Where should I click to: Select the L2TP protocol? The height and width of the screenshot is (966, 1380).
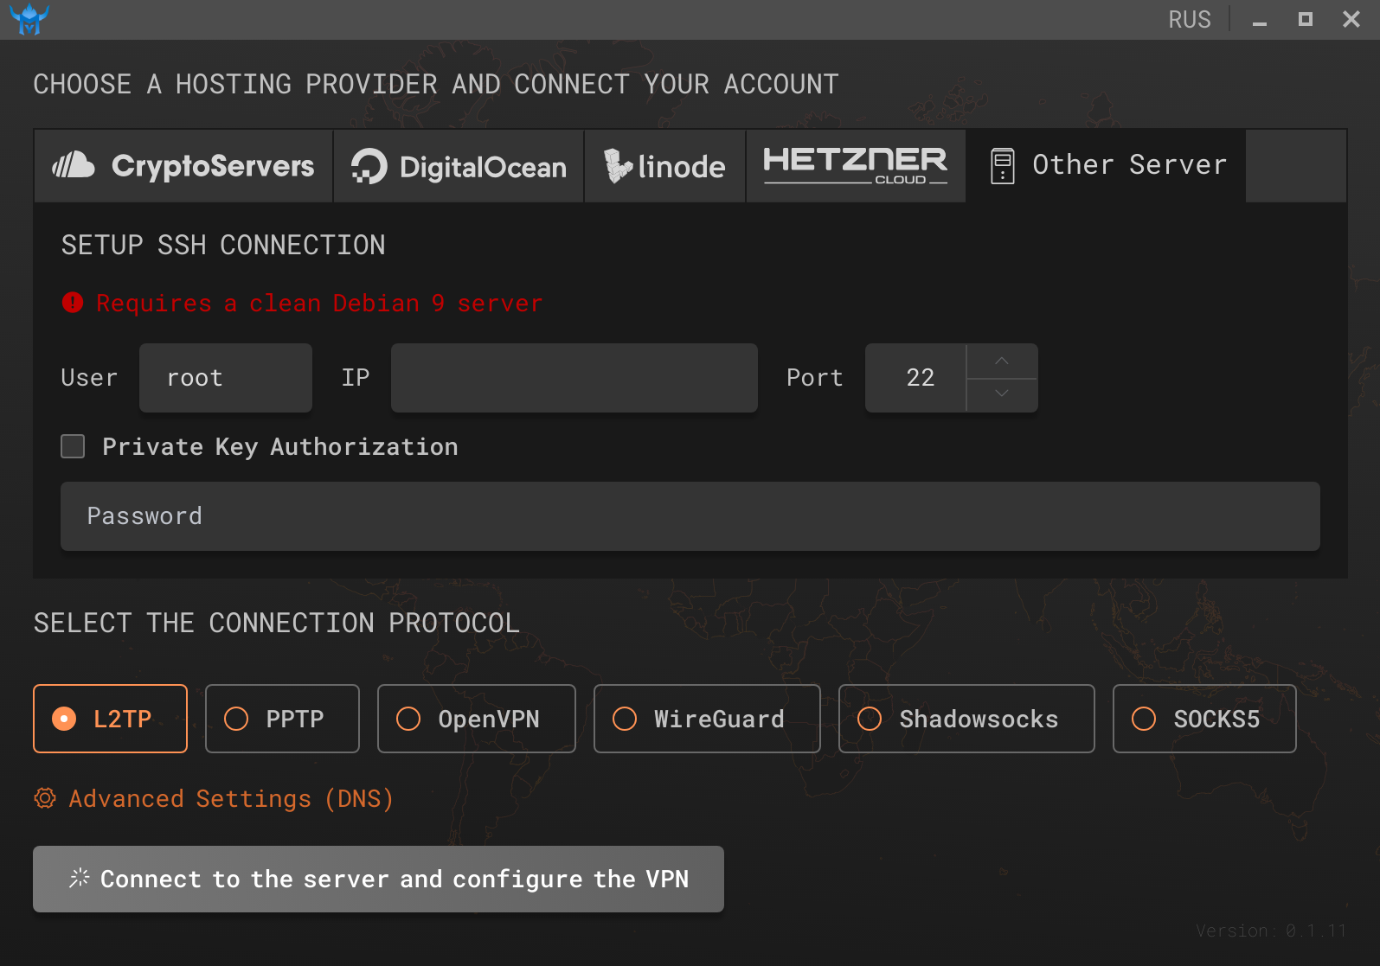[x=110, y=719]
